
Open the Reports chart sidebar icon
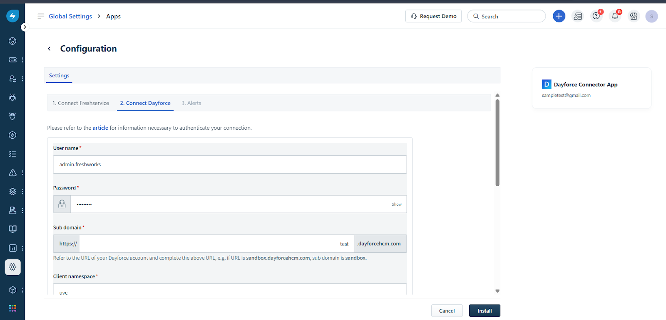12,248
